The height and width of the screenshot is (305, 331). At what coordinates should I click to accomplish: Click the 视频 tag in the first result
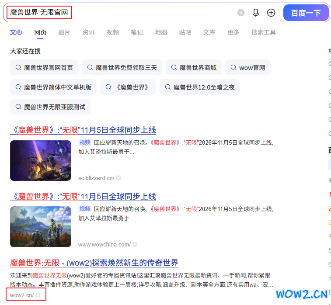coord(85,142)
